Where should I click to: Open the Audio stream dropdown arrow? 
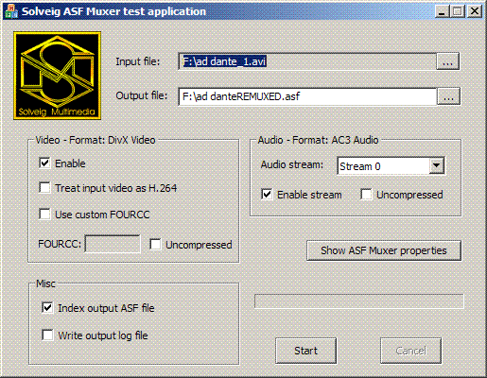click(436, 165)
